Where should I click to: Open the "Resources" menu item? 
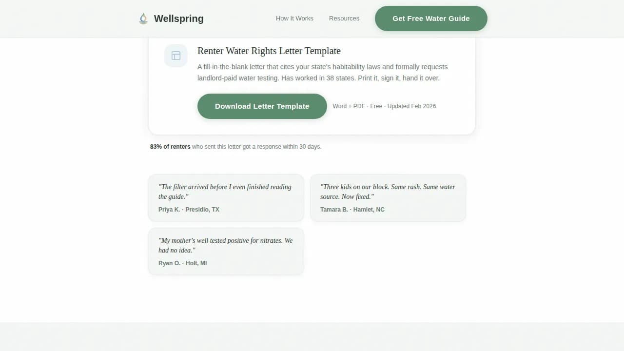[x=344, y=18]
